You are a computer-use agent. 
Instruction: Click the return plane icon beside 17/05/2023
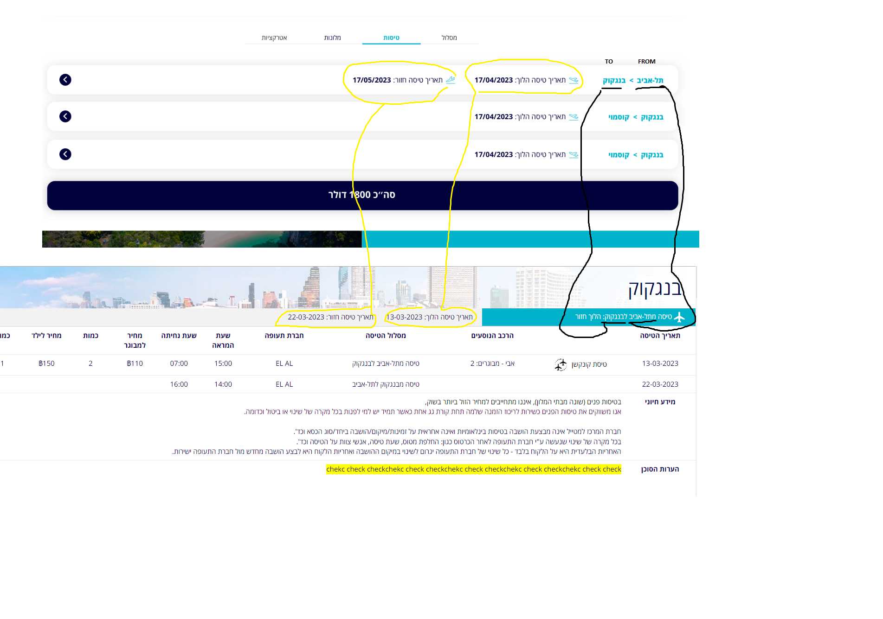pyautogui.click(x=451, y=80)
